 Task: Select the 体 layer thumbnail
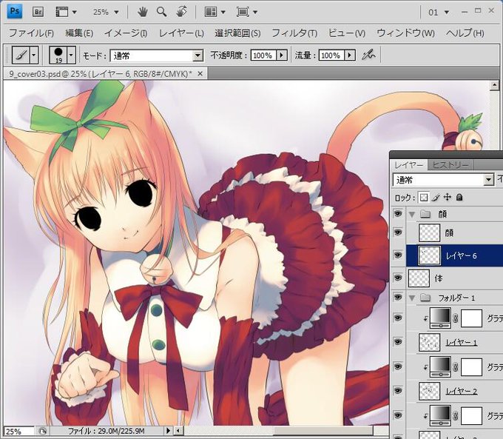tap(419, 278)
